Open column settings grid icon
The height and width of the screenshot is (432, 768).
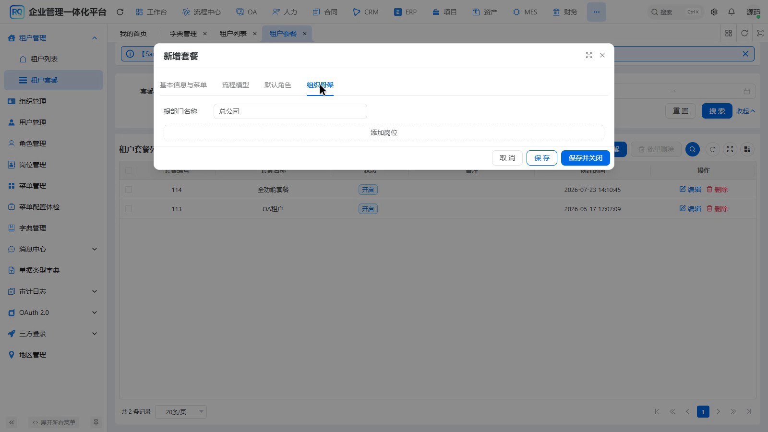tap(747, 149)
